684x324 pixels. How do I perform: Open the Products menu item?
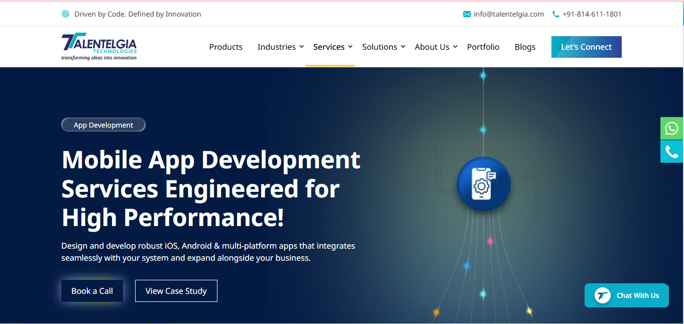(x=226, y=47)
